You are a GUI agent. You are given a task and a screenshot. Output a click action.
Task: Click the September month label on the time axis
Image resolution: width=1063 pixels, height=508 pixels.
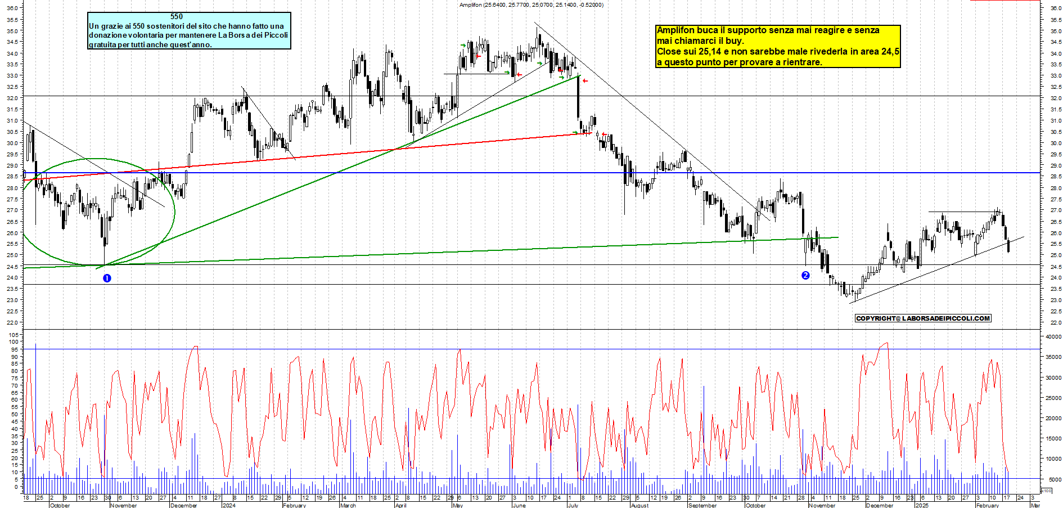(x=702, y=505)
